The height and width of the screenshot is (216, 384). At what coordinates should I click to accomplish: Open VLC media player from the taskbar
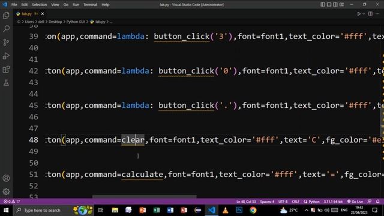pos(226,211)
